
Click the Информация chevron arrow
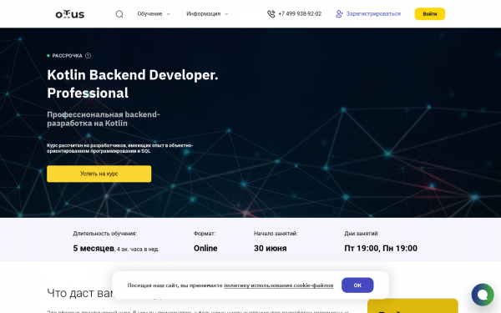226,14
